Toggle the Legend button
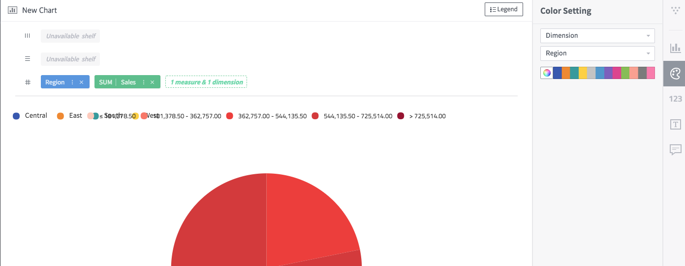685x266 pixels. tap(504, 9)
